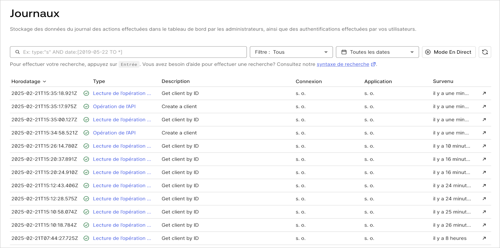This screenshot has height=248, width=500.
Task: Open details arrow for 15:26:14.780Z log
Action: point(484,146)
